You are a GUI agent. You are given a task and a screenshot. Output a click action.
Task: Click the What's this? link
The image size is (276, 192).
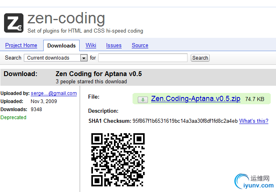tap(254, 121)
